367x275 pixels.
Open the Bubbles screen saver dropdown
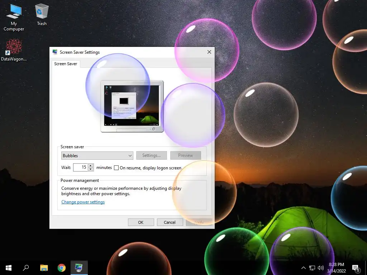pyautogui.click(x=97, y=155)
